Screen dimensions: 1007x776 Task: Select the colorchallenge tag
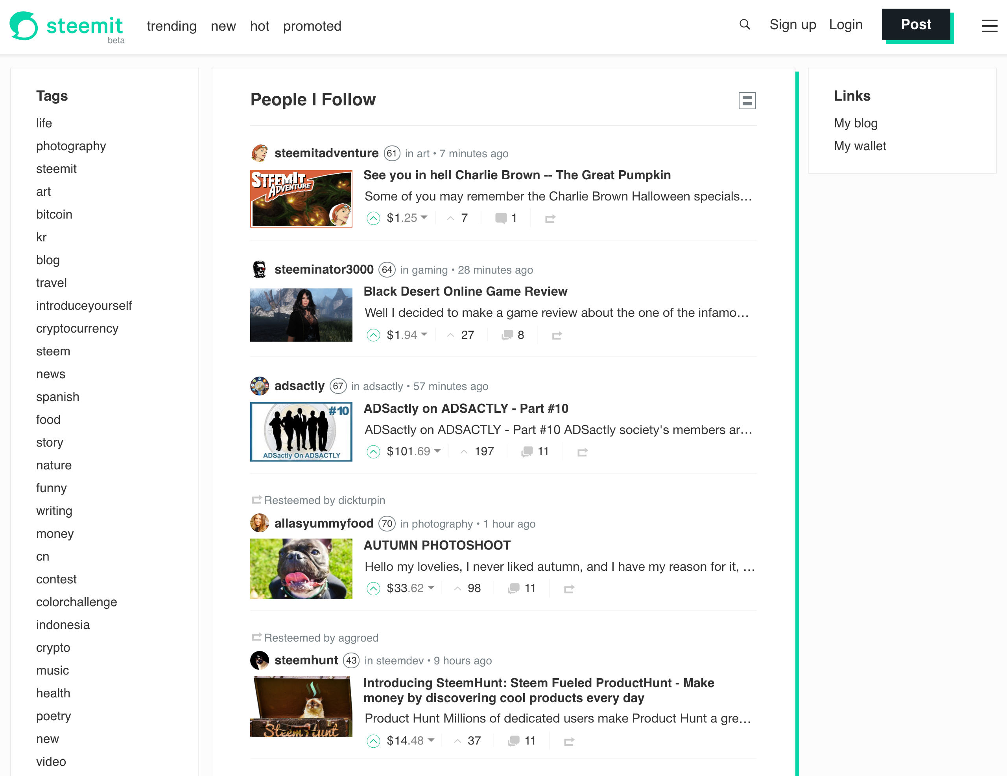click(77, 602)
